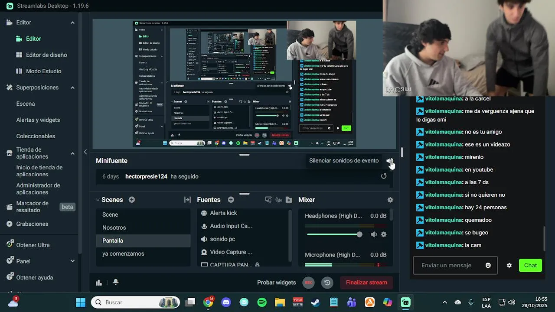Click the chat panel scrollbar
555x312 pixels.
click(x=545, y=238)
